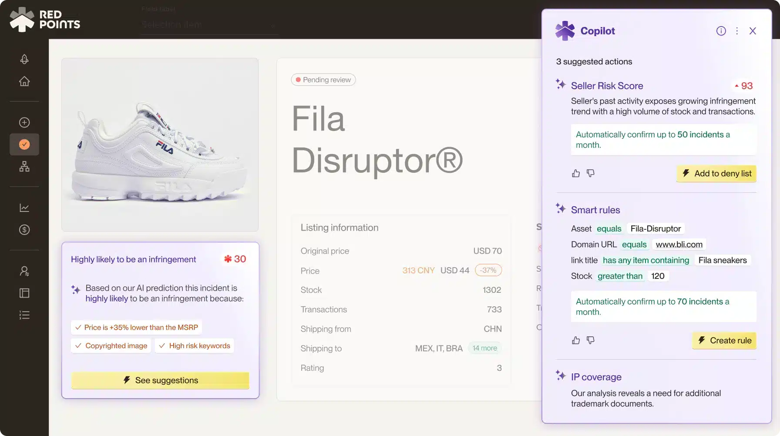Click See suggestions button
Image resolution: width=780 pixels, height=436 pixels.
160,380
